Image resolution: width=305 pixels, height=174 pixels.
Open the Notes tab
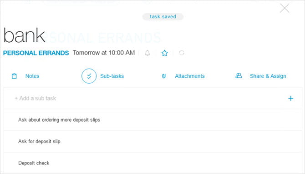tap(32, 76)
